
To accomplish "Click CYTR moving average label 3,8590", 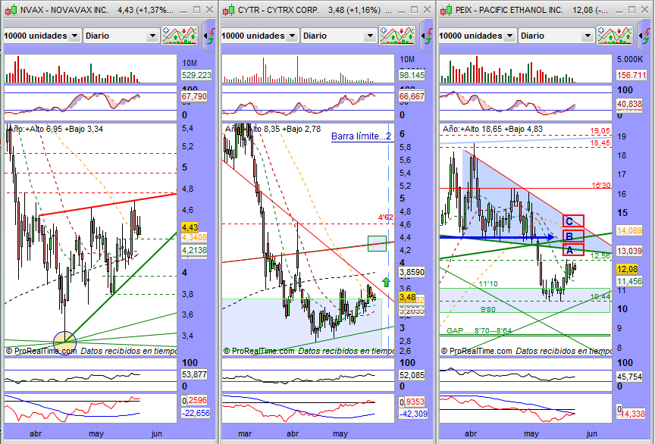I will tap(412, 272).
